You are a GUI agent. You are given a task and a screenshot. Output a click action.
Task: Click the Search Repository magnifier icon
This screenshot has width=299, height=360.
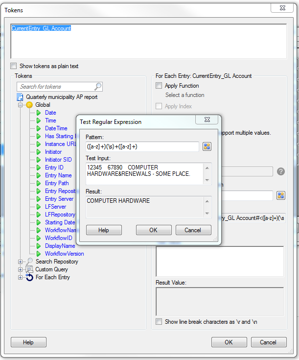pyautogui.click(x=29, y=262)
